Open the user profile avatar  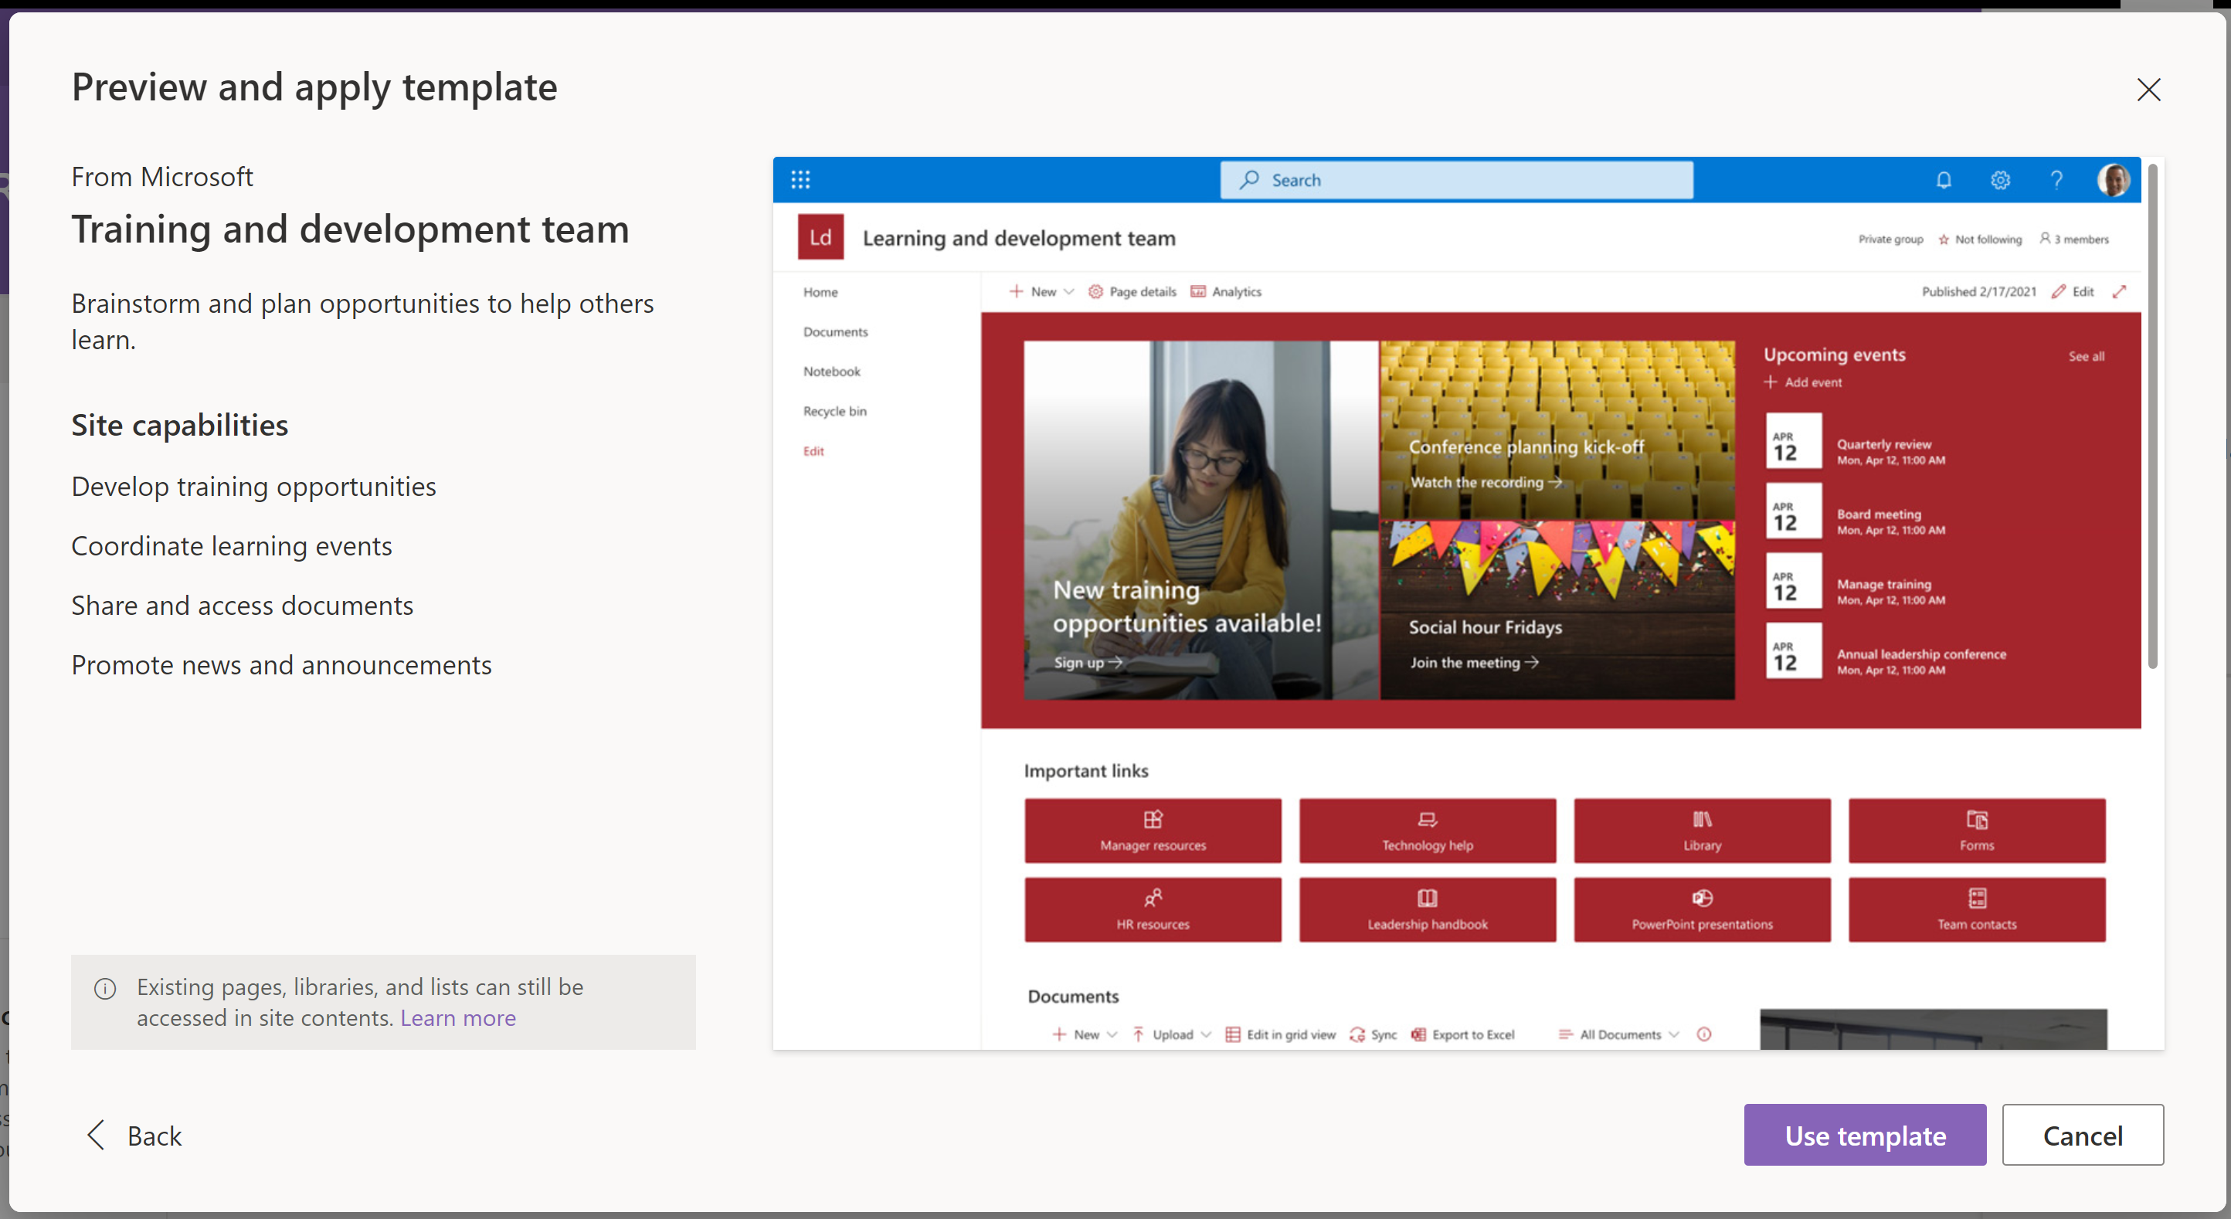(x=2114, y=180)
